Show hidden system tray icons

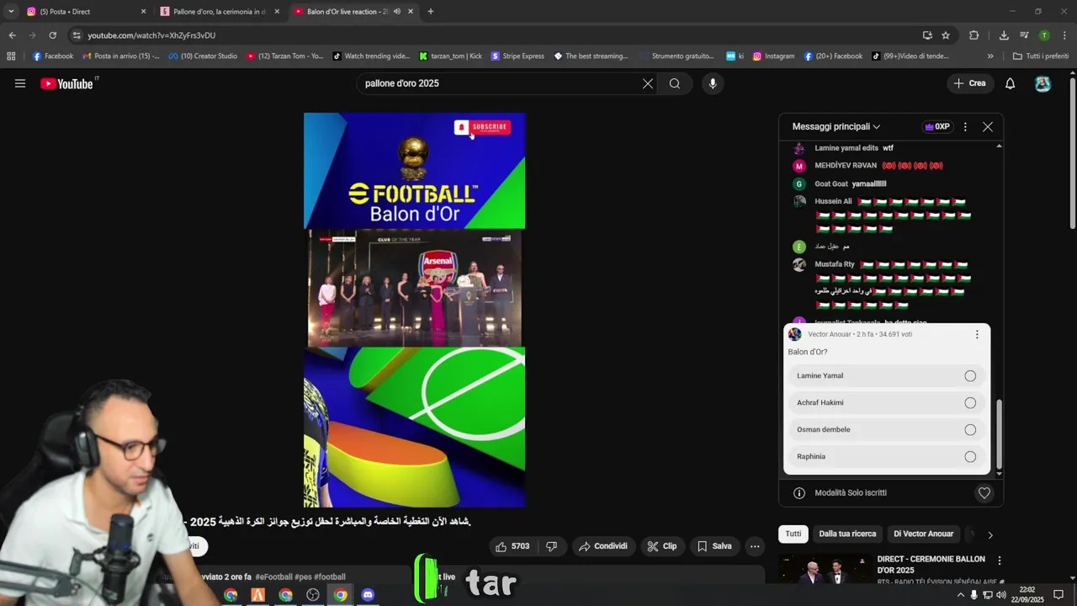(x=961, y=595)
